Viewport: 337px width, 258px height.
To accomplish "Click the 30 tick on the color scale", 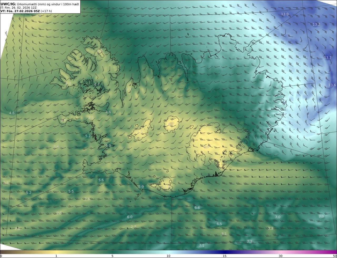I will coord(281,256).
